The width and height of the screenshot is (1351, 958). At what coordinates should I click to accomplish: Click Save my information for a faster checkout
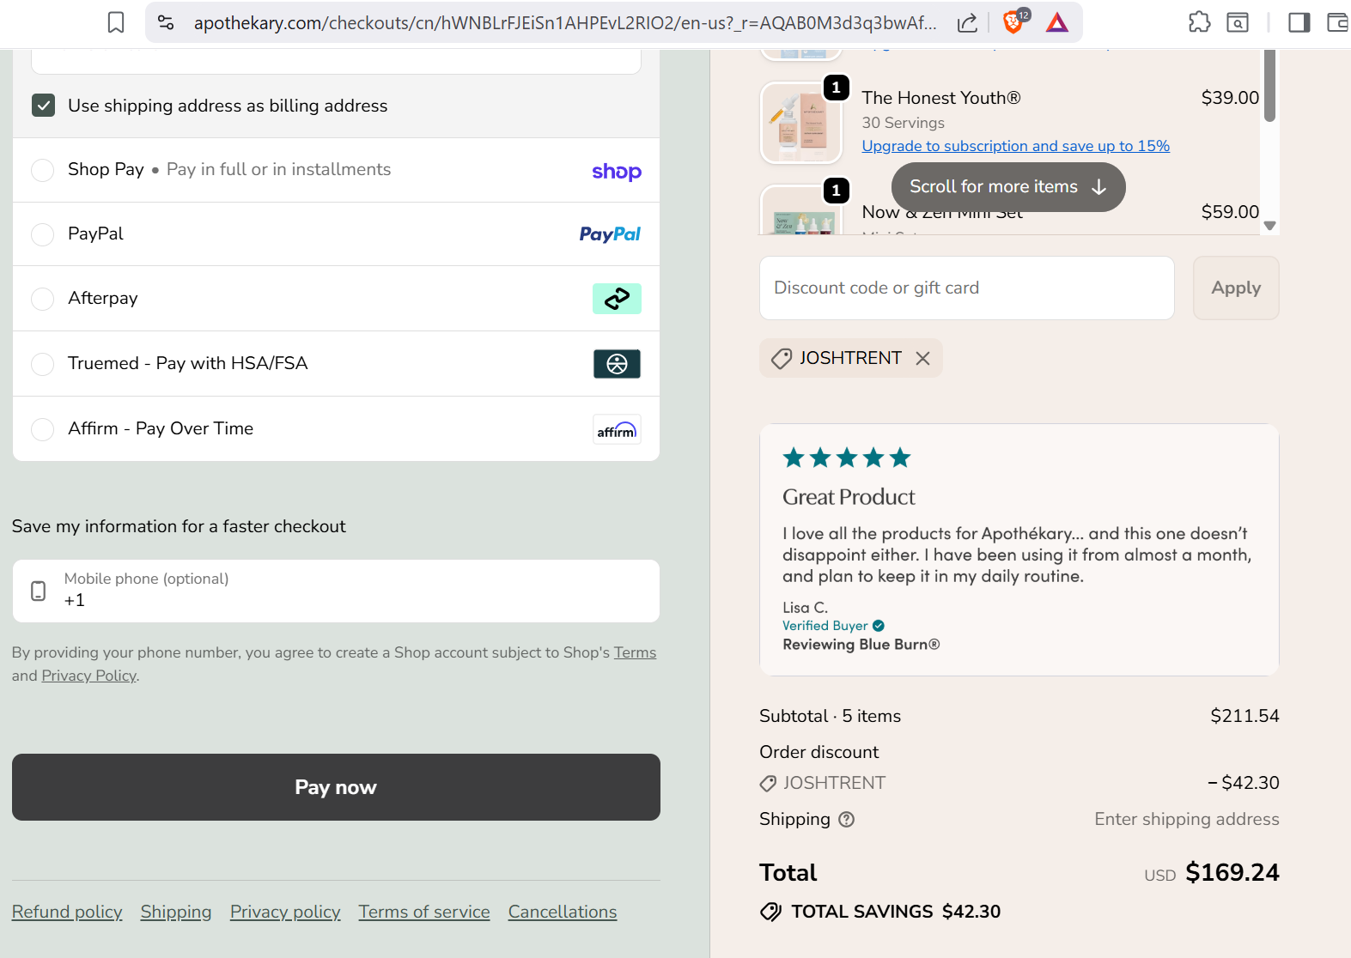click(179, 526)
